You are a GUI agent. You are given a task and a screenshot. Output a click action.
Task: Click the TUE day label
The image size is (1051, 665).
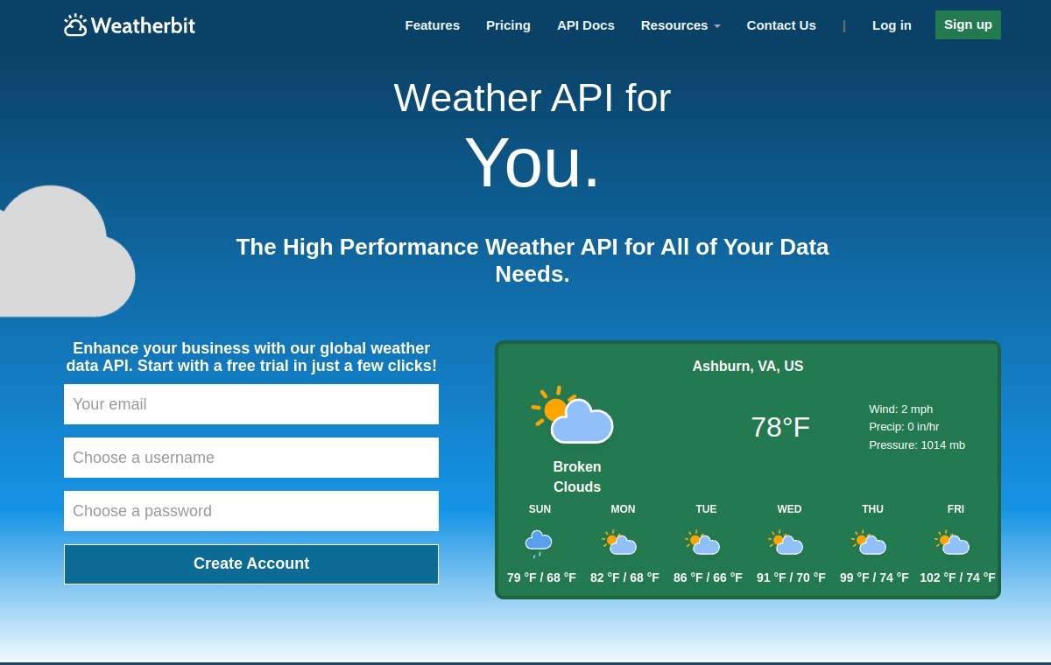(706, 509)
